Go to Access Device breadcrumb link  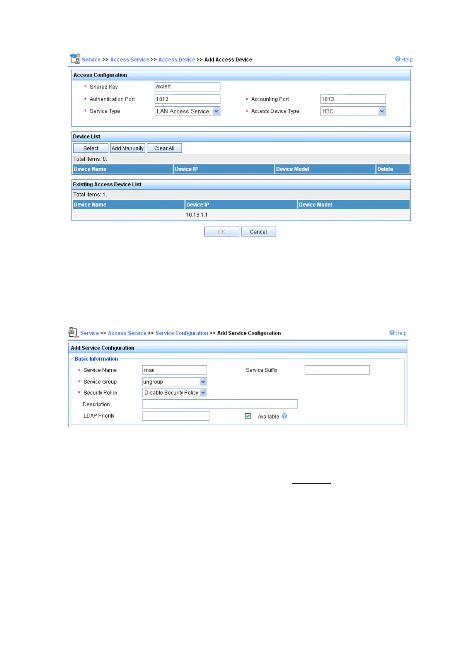[x=177, y=60]
